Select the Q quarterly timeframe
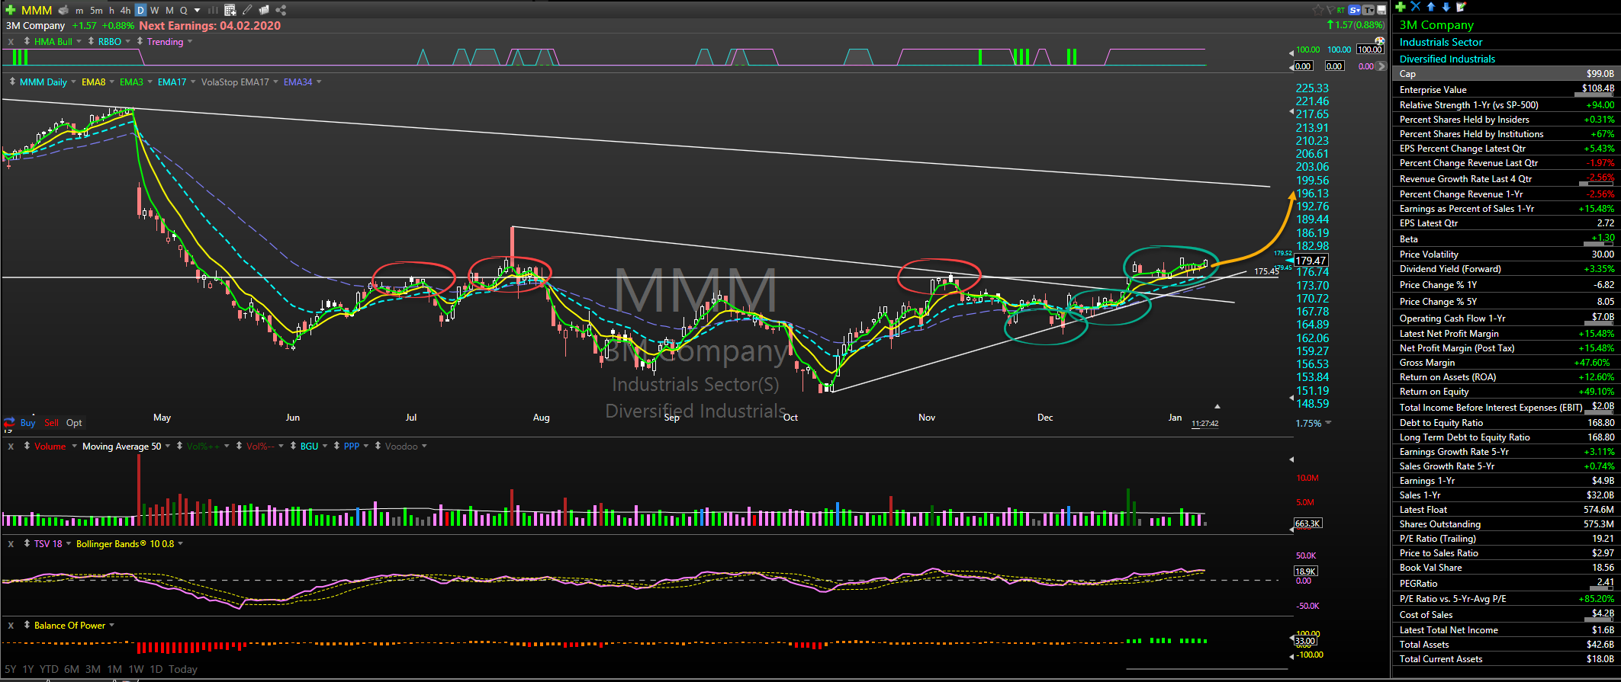The width and height of the screenshot is (1621, 682). (x=184, y=11)
